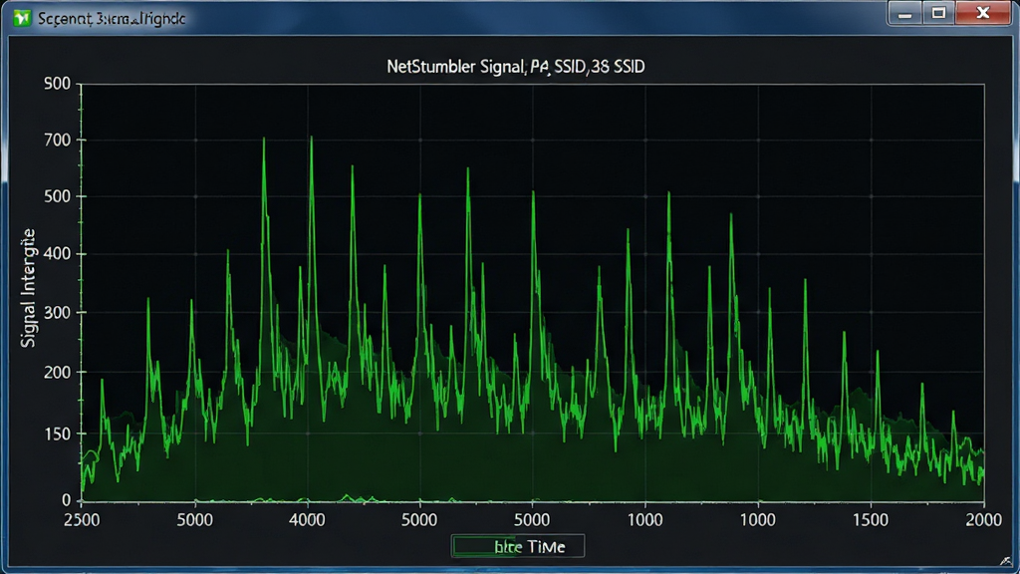Image resolution: width=1020 pixels, height=574 pixels.
Task: Click the y-axis value 200
Action: (57, 373)
